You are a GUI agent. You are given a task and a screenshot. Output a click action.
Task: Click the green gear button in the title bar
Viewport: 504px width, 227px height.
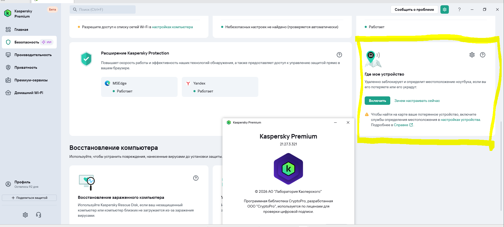point(445,9)
